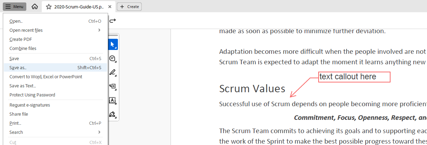
Task: Select the Highlight pen tool
Action: pyautogui.click(x=113, y=72)
